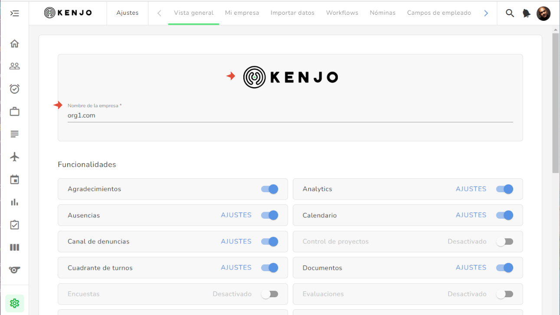Open AJUSTES link for Ausencias
560x315 pixels.
pos(236,215)
